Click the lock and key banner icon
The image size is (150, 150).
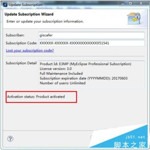pyautogui.click(x=134, y=18)
